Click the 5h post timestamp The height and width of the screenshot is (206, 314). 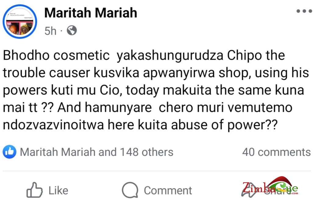click(x=51, y=31)
